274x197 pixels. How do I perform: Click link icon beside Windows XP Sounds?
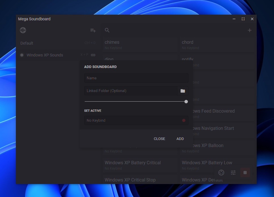(x=93, y=55)
